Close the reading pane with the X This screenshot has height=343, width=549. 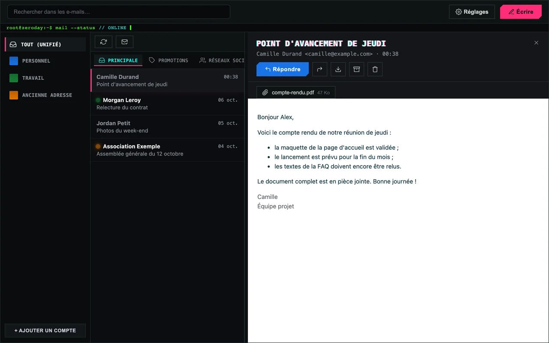536,43
